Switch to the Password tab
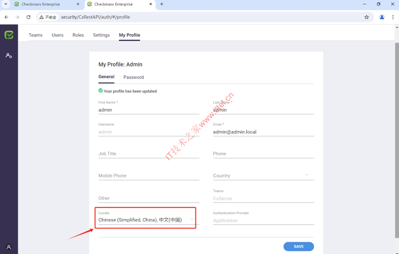This screenshot has height=254, width=399. (133, 77)
